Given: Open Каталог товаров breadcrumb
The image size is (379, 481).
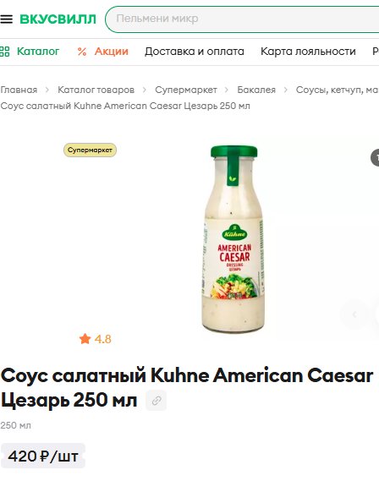Looking at the screenshot, I should [96, 90].
